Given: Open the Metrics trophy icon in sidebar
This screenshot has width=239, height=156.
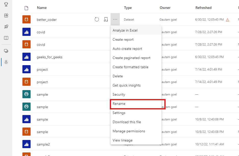Looking at the screenshot, I should (6, 4).
